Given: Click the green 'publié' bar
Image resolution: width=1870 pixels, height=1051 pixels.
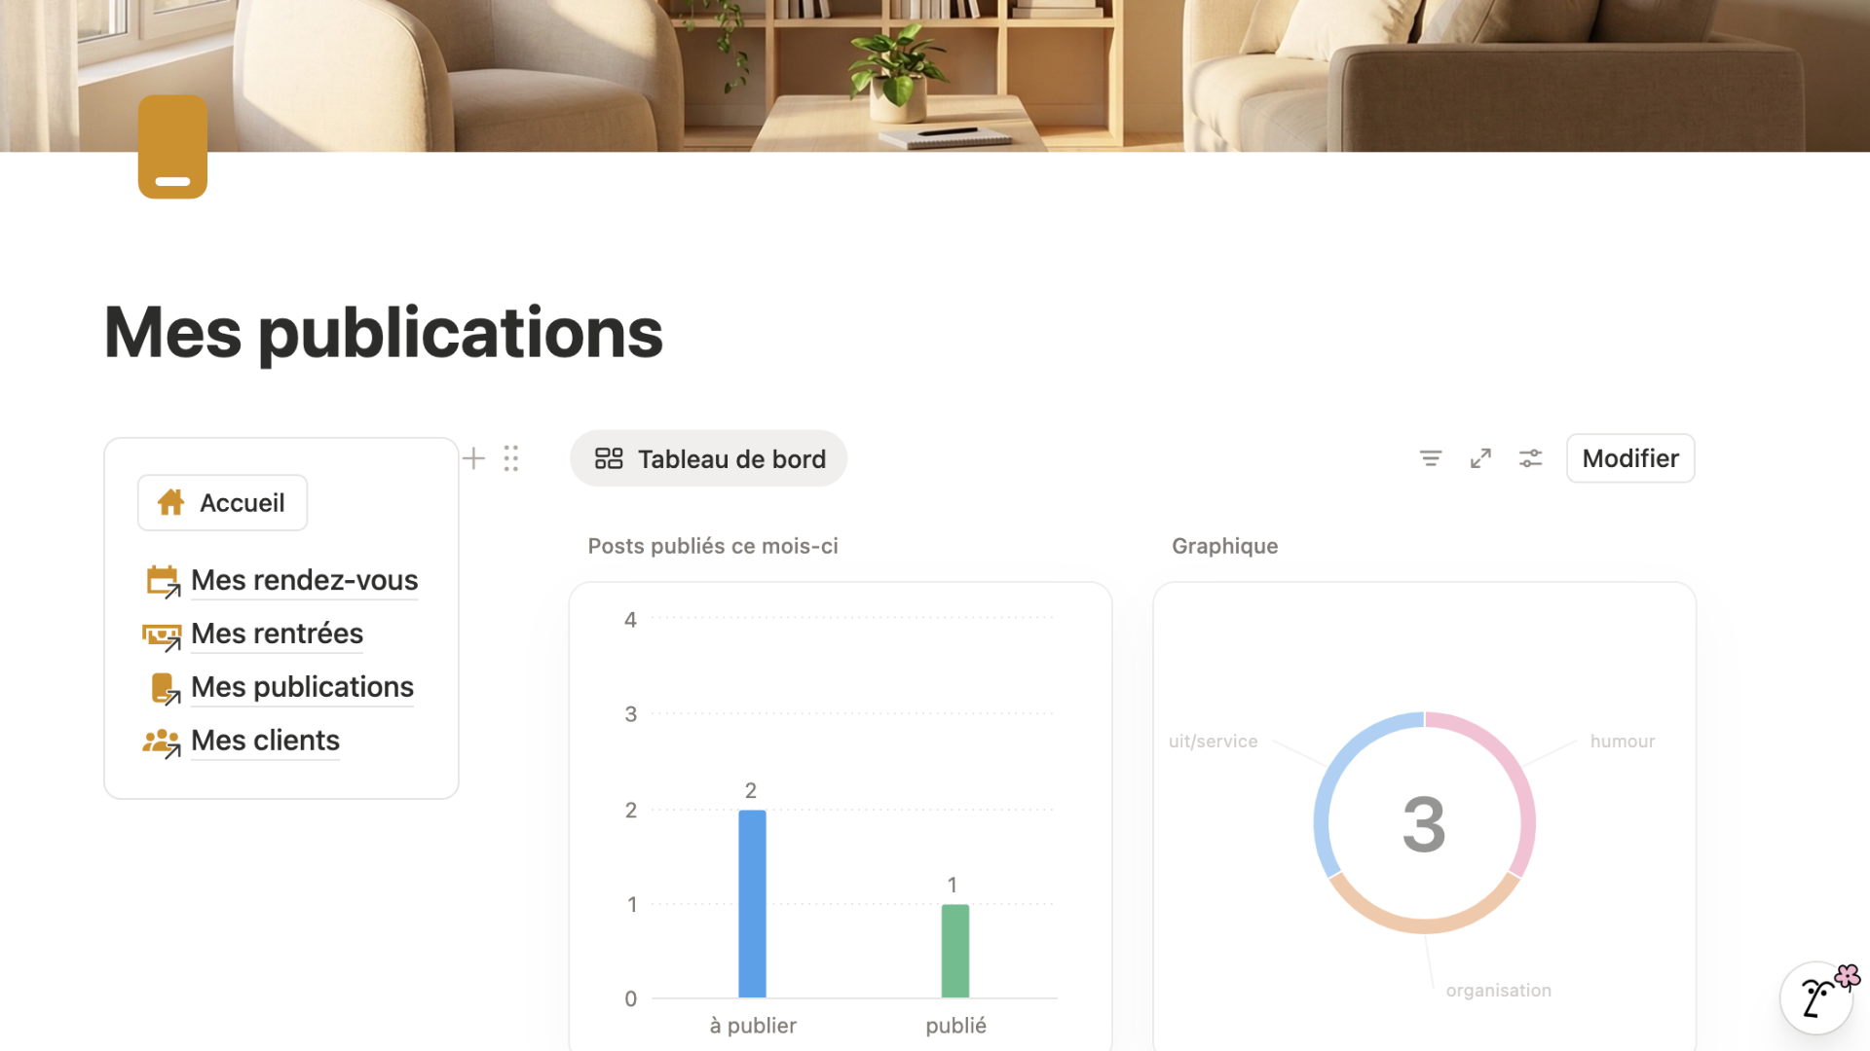Looking at the screenshot, I should [x=954, y=950].
